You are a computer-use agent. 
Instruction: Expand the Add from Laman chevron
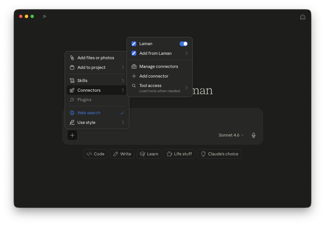(186, 53)
